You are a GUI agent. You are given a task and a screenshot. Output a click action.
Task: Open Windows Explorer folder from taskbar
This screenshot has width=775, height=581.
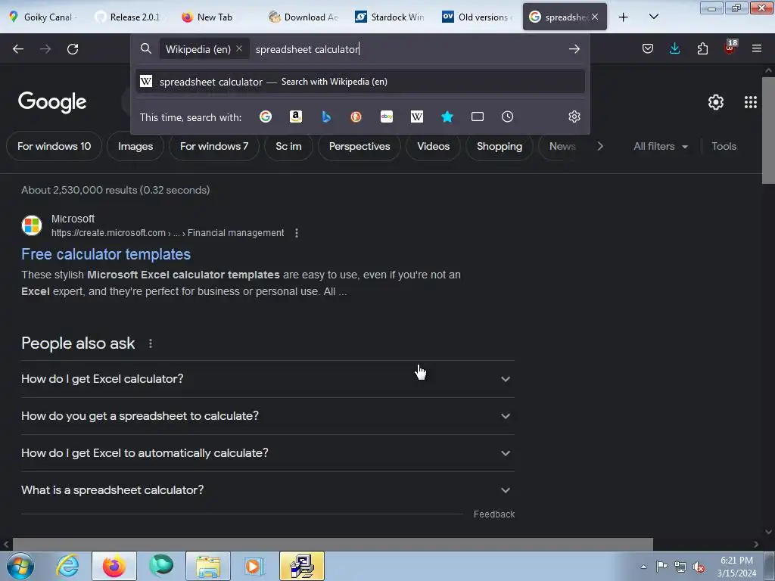(208, 566)
